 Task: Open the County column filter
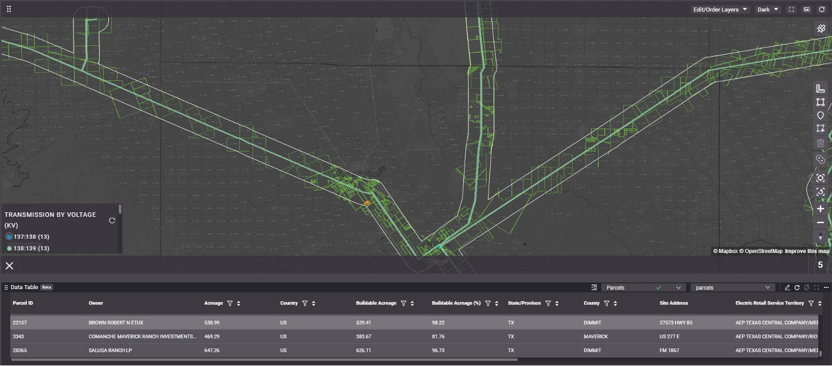pyautogui.click(x=606, y=303)
